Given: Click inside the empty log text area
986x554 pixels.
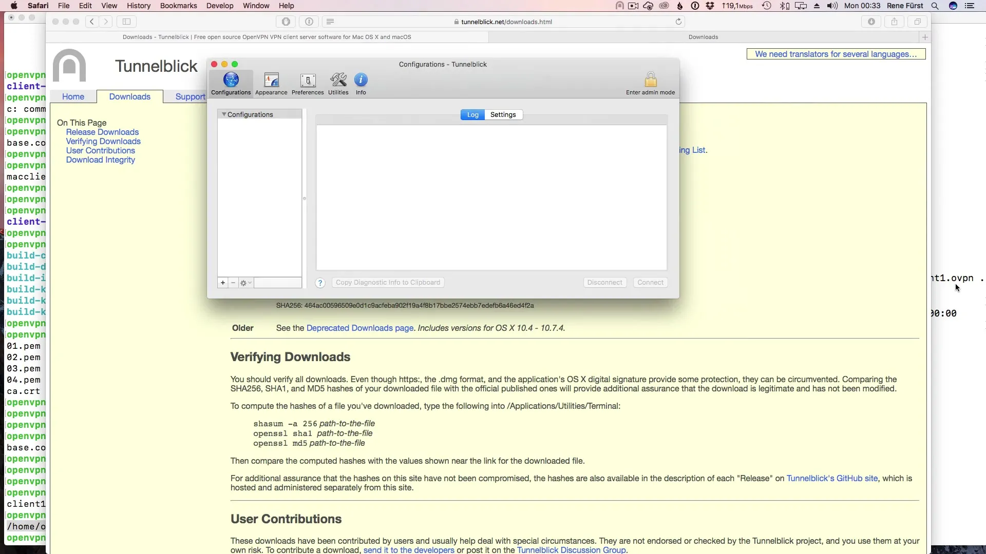Looking at the screenshot, I should point(491,197).
